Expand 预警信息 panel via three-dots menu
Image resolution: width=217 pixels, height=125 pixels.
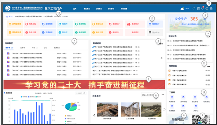tap(209, 66)
